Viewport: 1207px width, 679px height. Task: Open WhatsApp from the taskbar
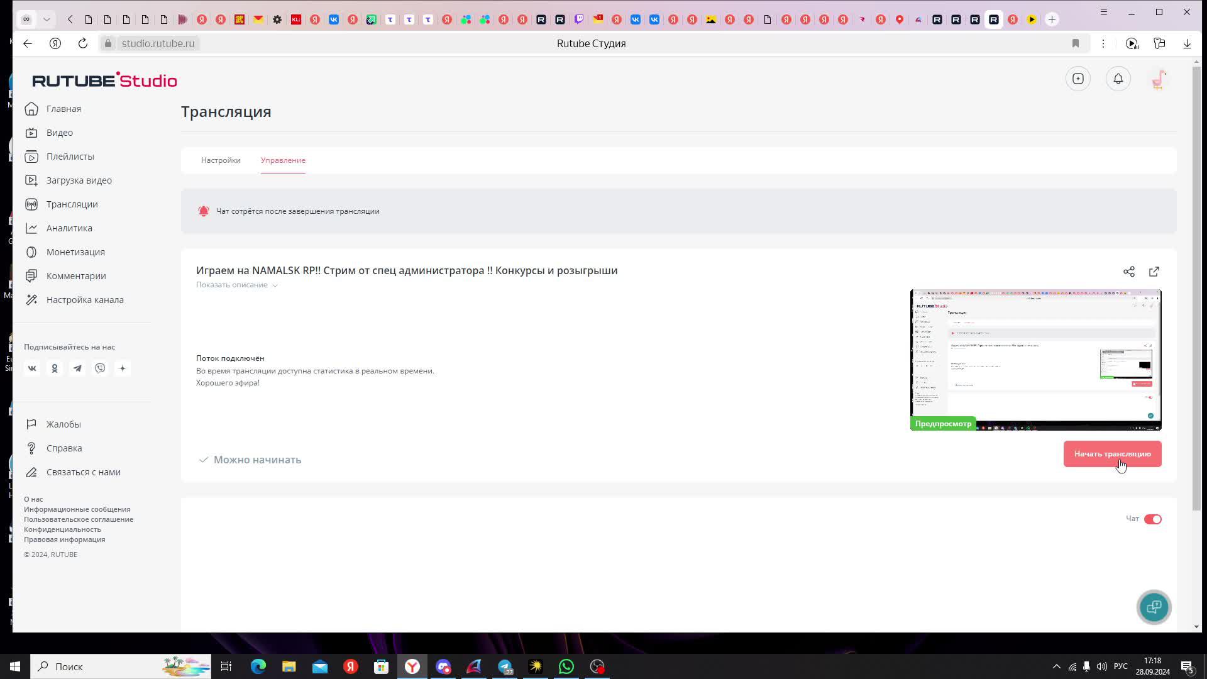click(566, 666)
